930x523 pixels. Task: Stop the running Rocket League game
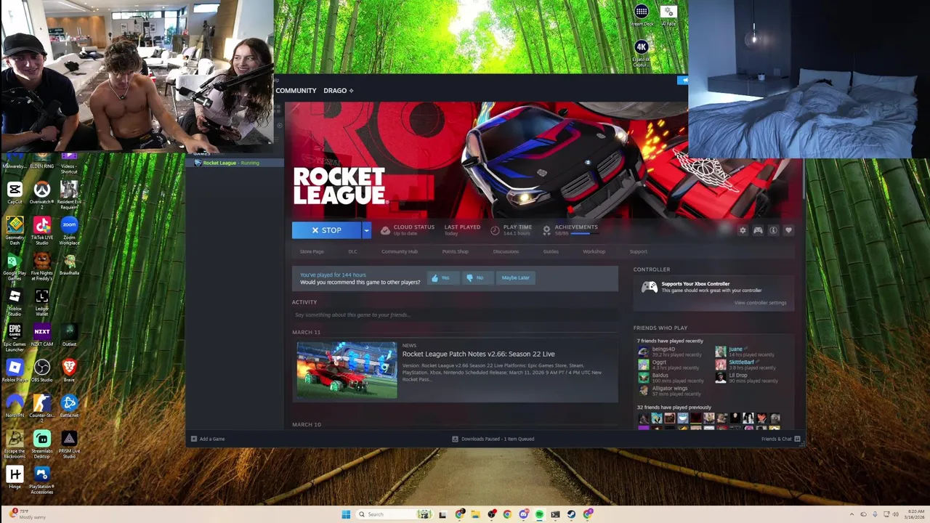click(x=326, y=230)
